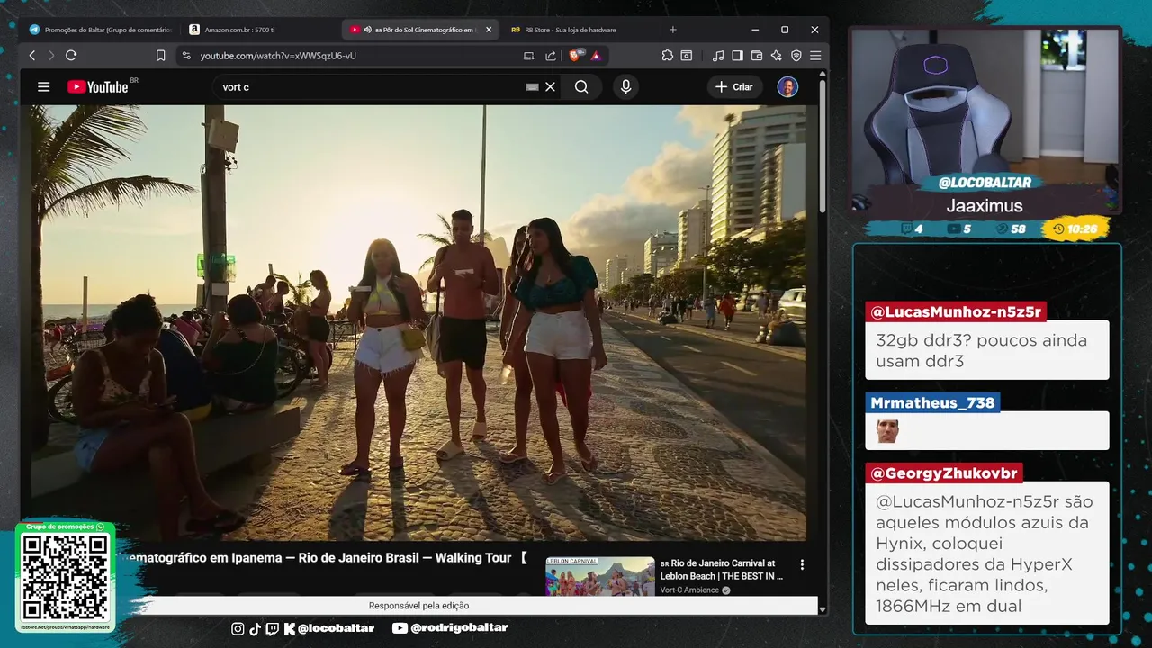Image resolution: width=1152 pixels, height=648 pixels.
Task: Click the Responsável pela edição tooltip text
Action: (x=418, y=606)
